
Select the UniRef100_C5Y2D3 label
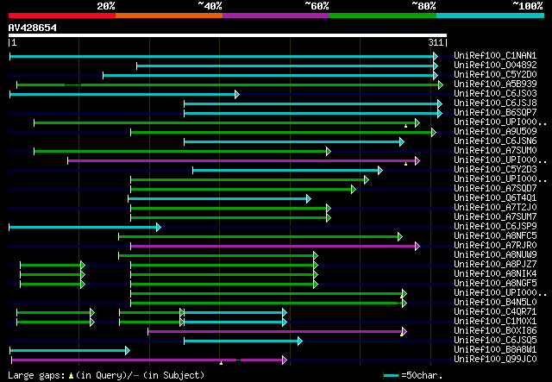(x=495, y=170)
